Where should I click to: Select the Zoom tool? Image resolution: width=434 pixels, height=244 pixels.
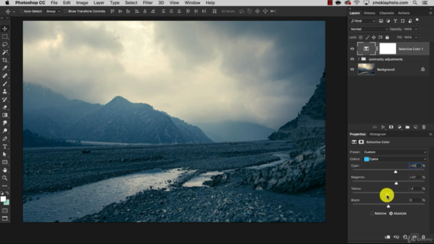(5, 178)
